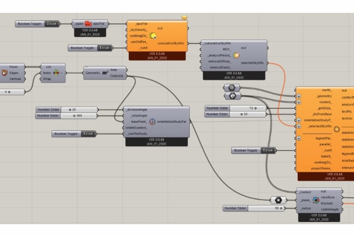The image size is (354, 236).
Task: Click the yellow sun icon on the cumulativeSkyMtx component
Action: coord(153,36)
